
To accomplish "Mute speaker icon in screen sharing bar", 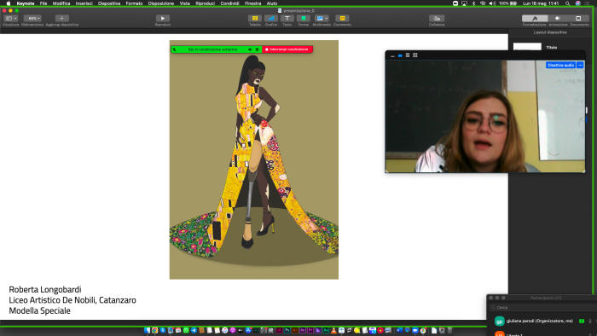I will [250, 49].
